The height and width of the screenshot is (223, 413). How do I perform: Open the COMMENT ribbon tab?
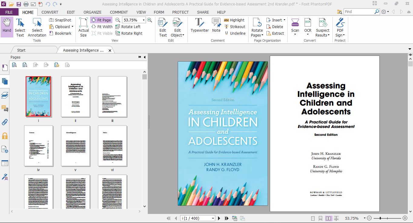[x=119, y=12]
